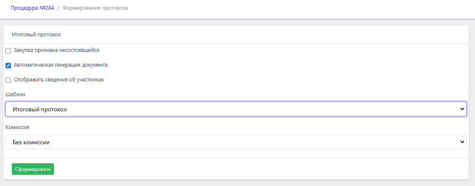Click the chevron of the Комиссия dropdown

[x=460, y=142]
